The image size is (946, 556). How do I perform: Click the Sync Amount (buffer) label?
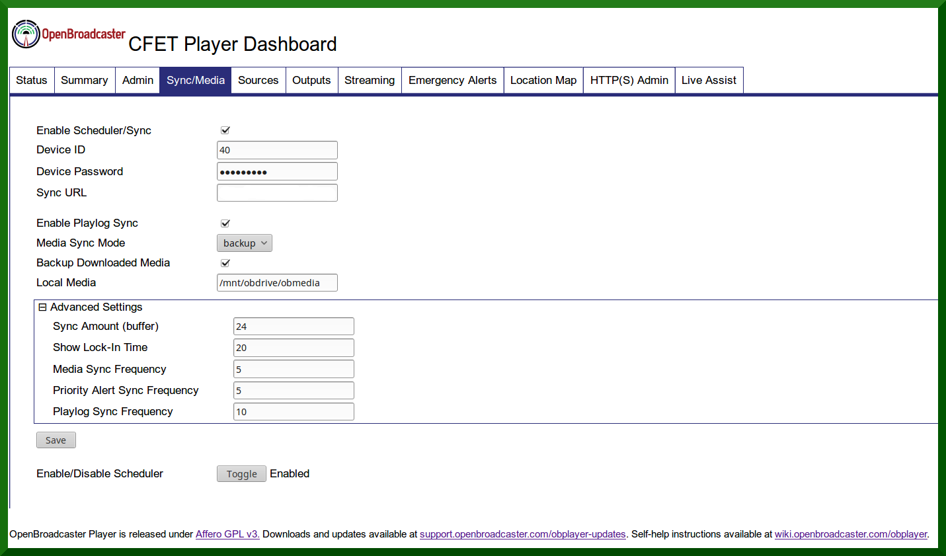[x=106, y=326]
